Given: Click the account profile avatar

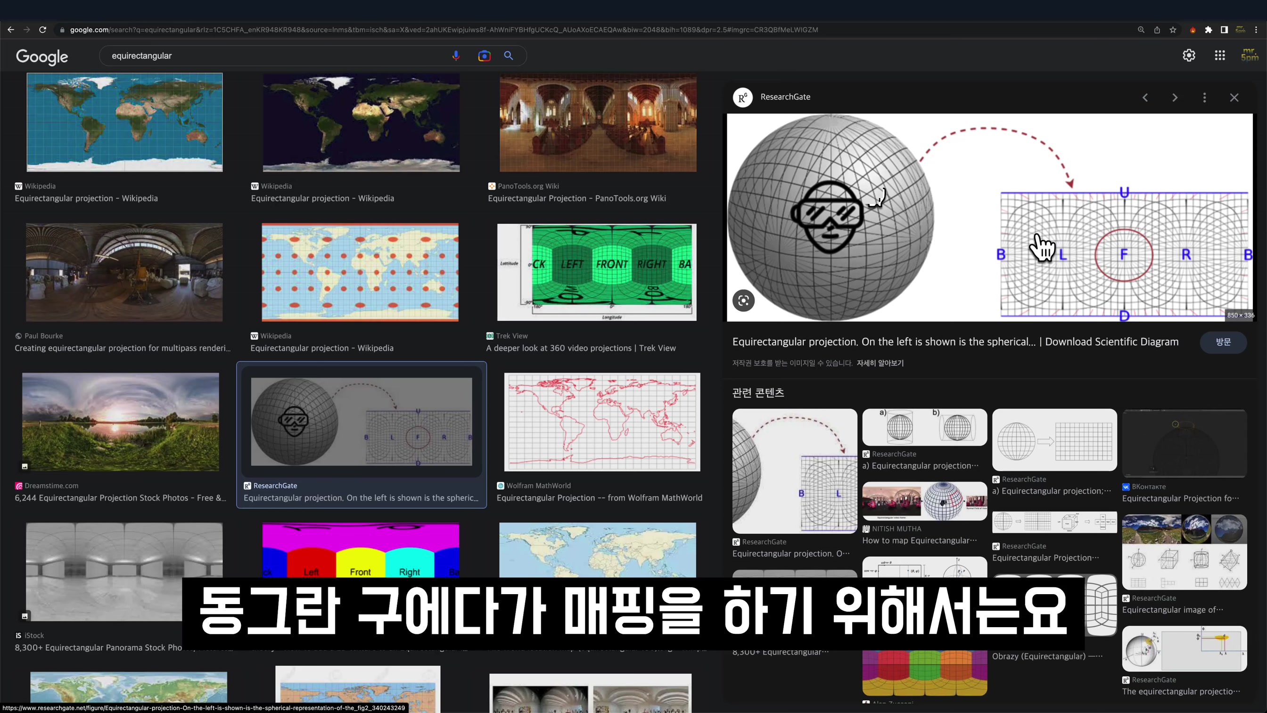Looking at the screenshot, I should tap(1250, 55).
